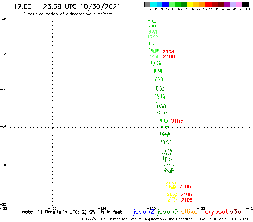Image resolution: width=253 pixels, height=222 pixels.
Task: Click the 'Nov 2 08:27:57 UTC 2021' timestamp
Action: [223, 219]
